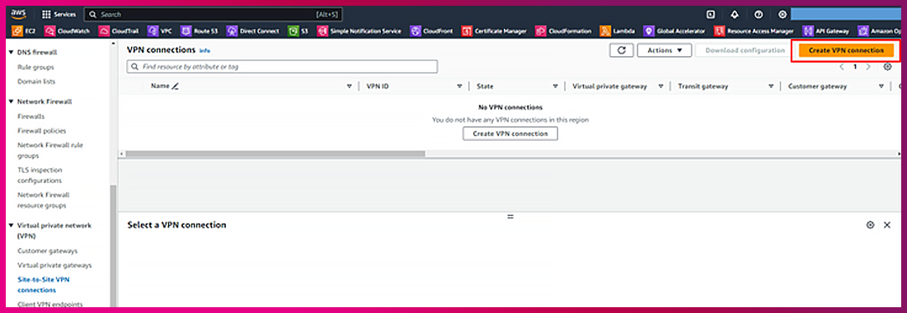Image resolution: width=907 pixels, height=313 pixels.
Task: Open the notifications bell icon
Action: (735, 15)
